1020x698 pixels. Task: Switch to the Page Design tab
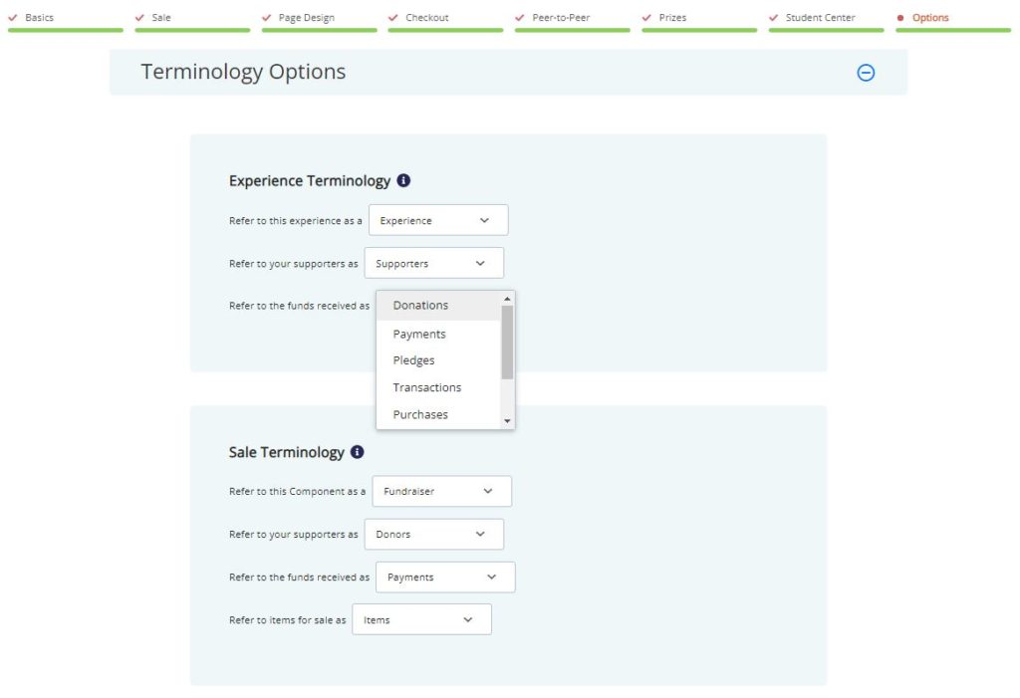click(306, 16)
